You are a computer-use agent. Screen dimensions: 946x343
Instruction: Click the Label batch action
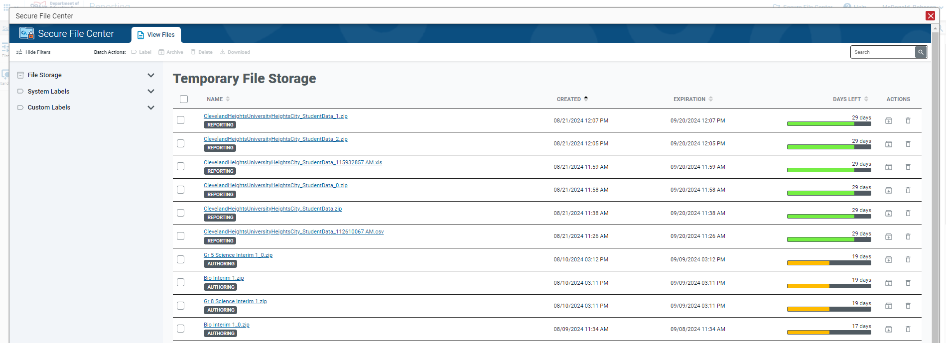[x=141, y=52]
